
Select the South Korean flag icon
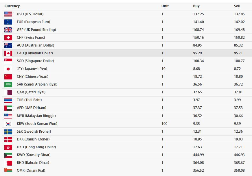[8, 124]
